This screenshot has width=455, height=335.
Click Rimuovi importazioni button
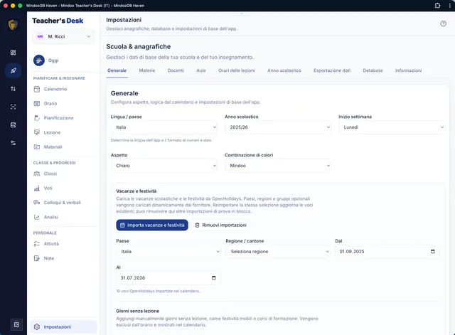click(220, 225)
